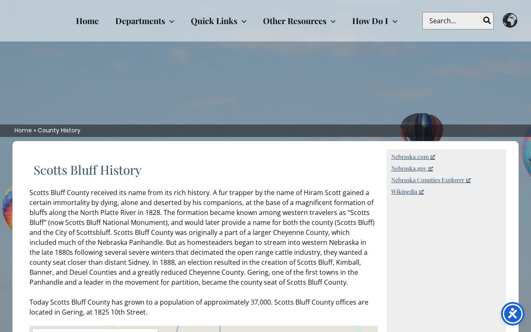Image resolution: width=531 pixels, height=332 pixels.
Task: Click the Scotts Bluff History heading
Action: (x=88, y=170)
